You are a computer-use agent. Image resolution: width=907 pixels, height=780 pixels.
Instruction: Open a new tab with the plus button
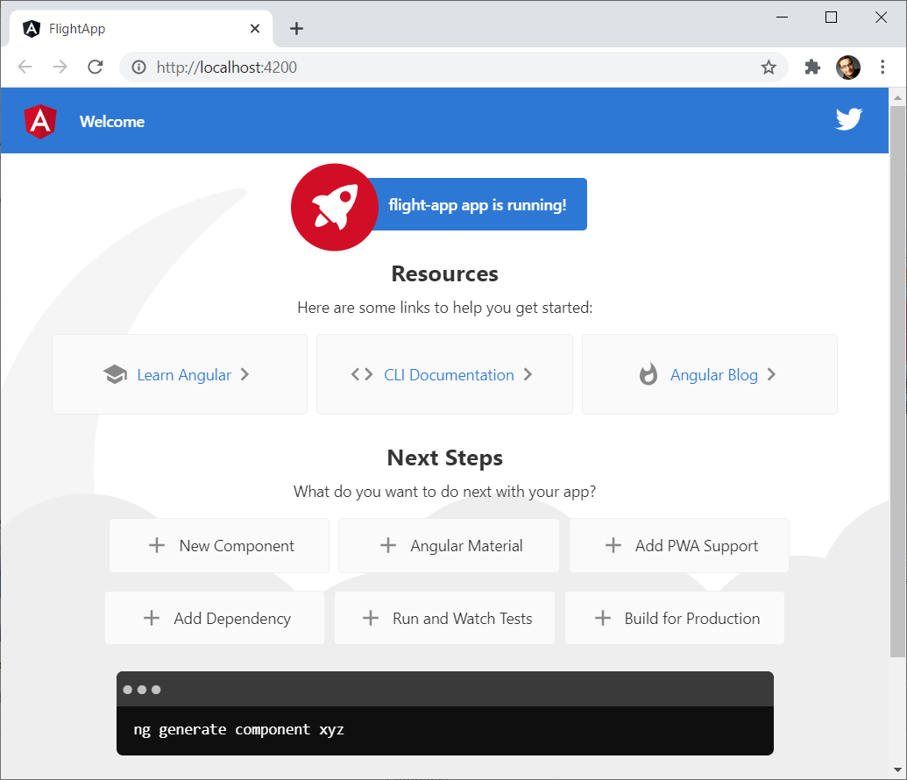pos(296,28)
